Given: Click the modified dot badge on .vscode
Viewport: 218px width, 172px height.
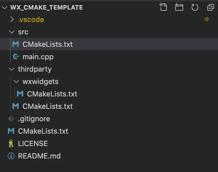Looking at the screenshot, I should coord(207,19).
